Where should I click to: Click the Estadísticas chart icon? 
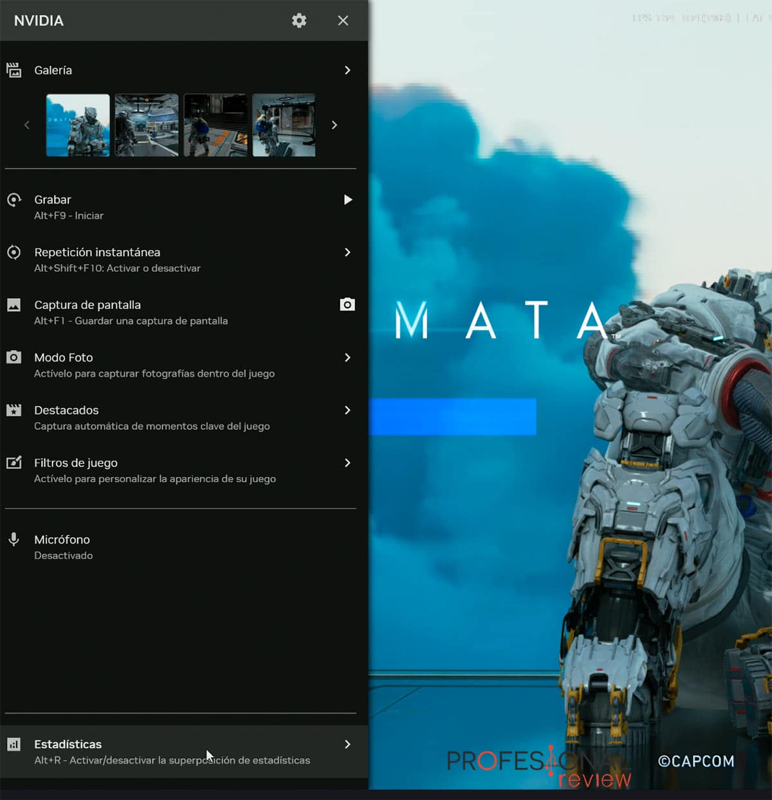[x=14, y=744]
